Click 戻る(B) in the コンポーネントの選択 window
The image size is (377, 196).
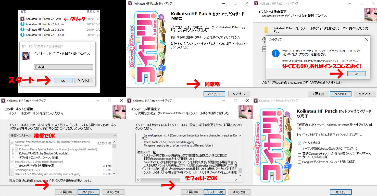pos(66,192)
